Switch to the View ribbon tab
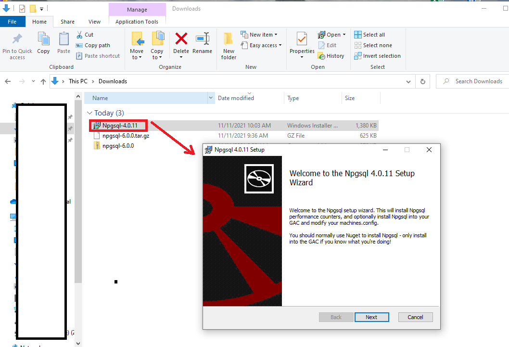The height and width of the screenshot is (347, 509). tap(94, 22)
